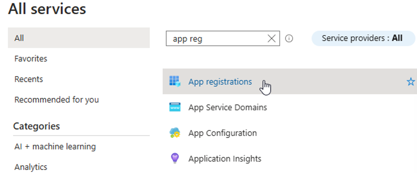Screen dimensions: 417x173
Task: Click the Categories section heading
Action: pyautogui.click(x=36, y=126)
